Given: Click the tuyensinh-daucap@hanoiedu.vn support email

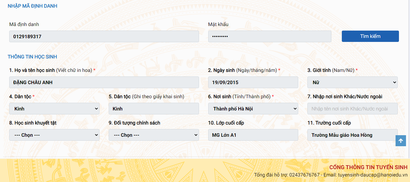Looking at the screenshot, I should pyautogui.click(x=373, y=175).
